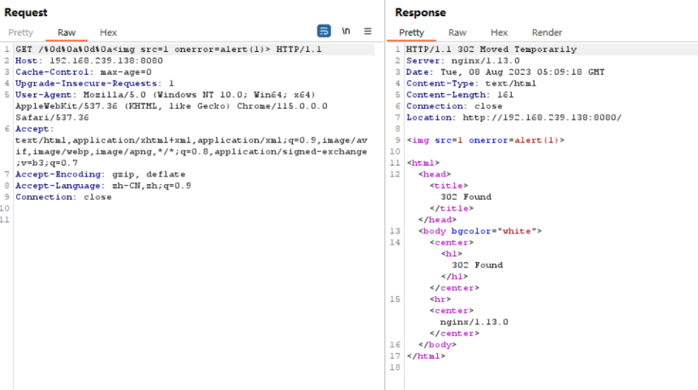This screenshot has width=698, height=390.
Task: Click the response Connection: close line
Action: click(455, 106)
